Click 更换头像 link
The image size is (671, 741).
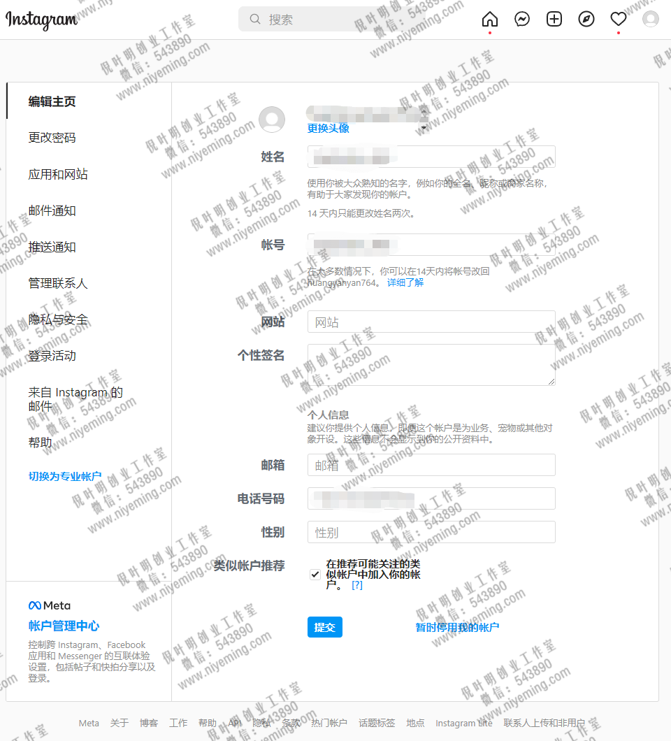[328, 128]
